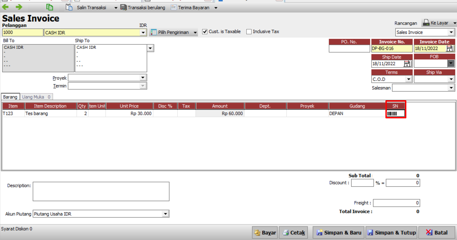
Task: Click the Discount amount input field
Action: tap(403, 183)
